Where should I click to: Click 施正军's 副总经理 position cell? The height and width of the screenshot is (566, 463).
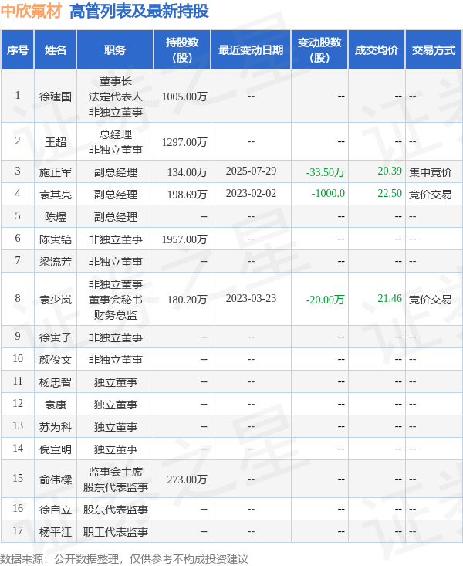[116, 172]
